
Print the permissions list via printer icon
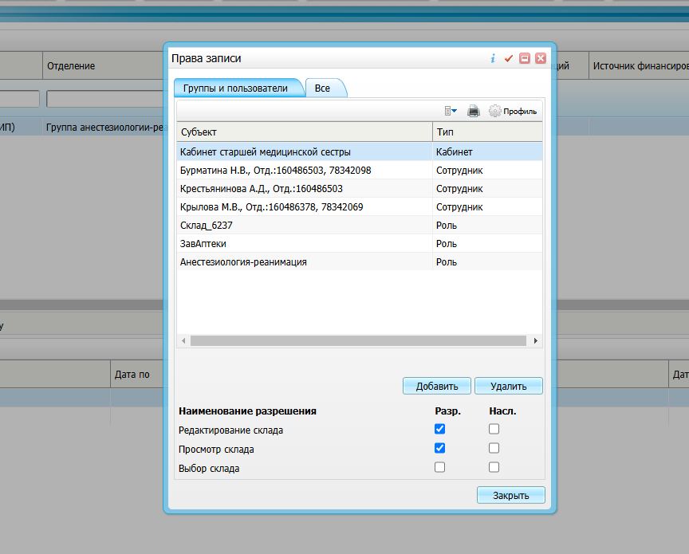(x=474, y=112)
